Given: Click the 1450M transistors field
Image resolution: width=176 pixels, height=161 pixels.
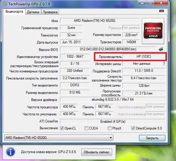Looking at the screenshot, I should [131, 42].
